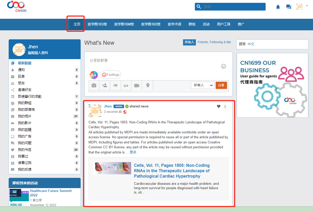313x211 pixels.
Task: Open 用户工具 menu item
Action: 224,24
